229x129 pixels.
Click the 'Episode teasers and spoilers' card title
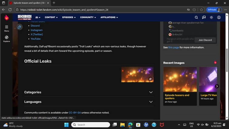(x=177, y=97)
